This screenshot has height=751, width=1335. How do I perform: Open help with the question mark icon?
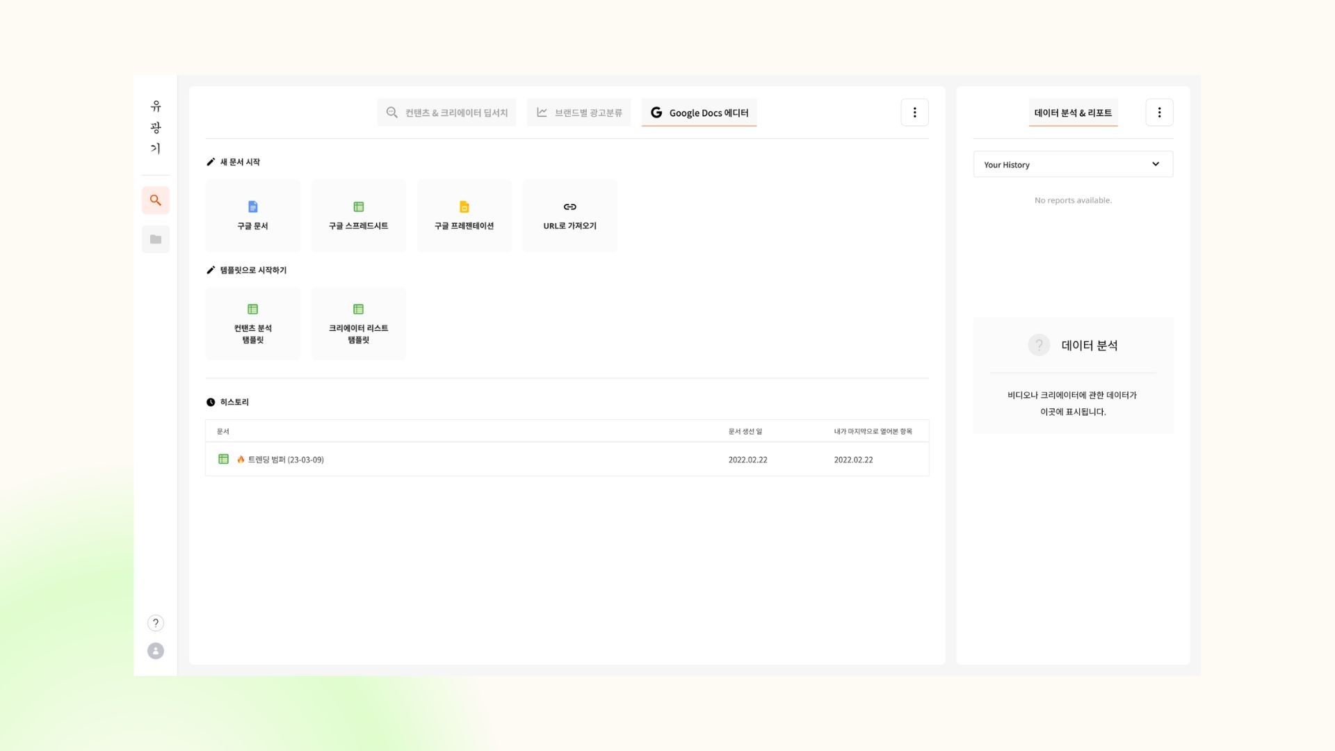[x=156, y=623]
